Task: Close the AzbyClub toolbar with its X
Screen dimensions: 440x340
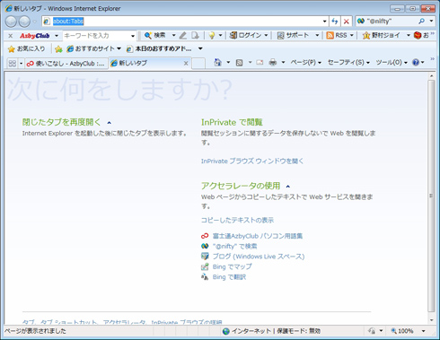Action: 11,36
